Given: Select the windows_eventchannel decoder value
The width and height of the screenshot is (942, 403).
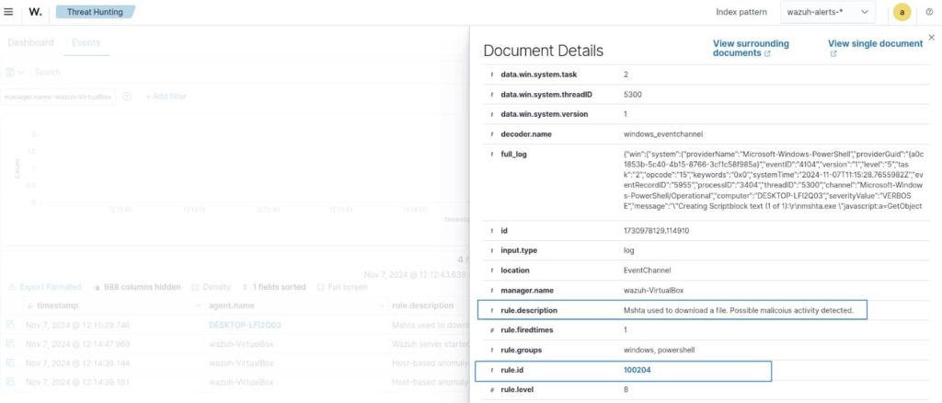Looking at the screenshot, I should 663,134.
